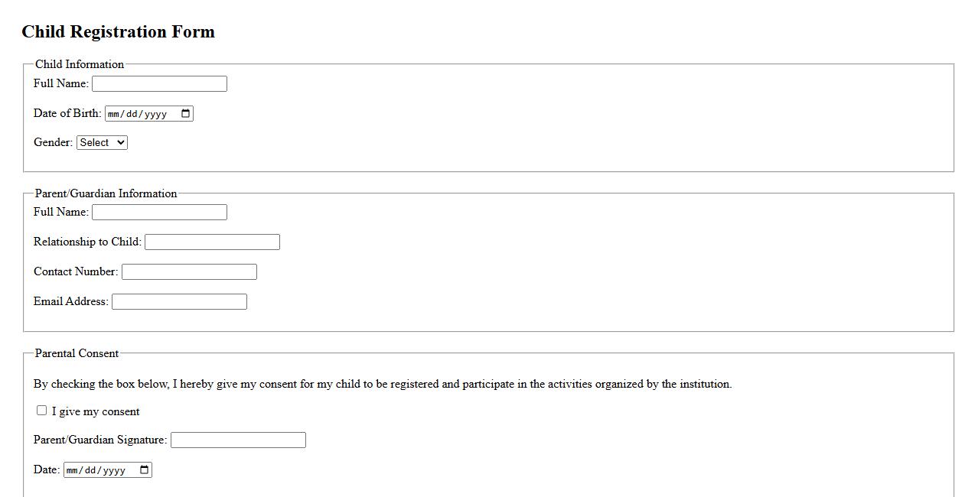
Task: Select year segment of Date of Birth
Action: point(155,115)
